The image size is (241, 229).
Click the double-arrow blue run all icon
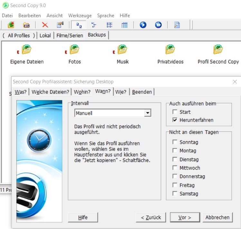[x=158, y=25]
